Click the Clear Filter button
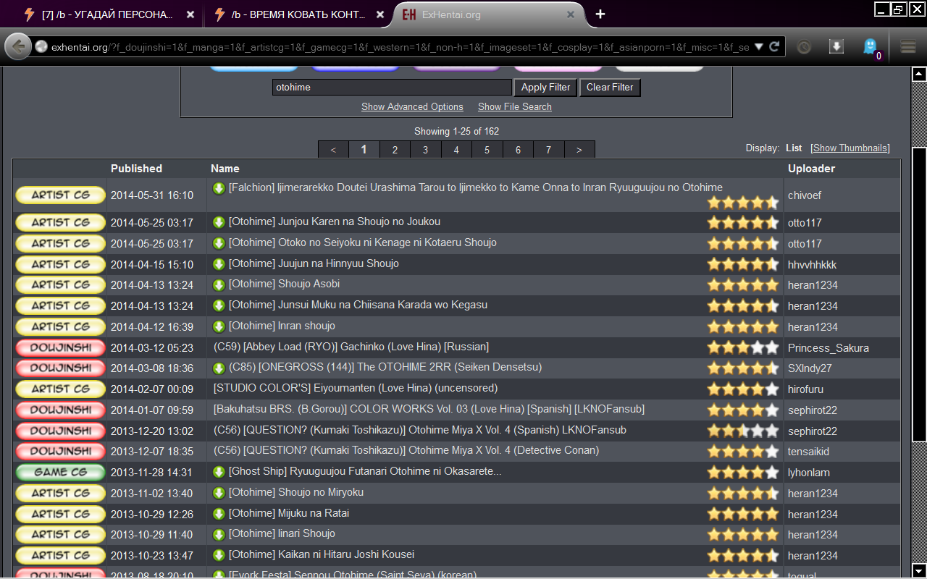Image resolution: width=927 pixels, height=579 pixels. pyautogui.click(x=610, y=88)
